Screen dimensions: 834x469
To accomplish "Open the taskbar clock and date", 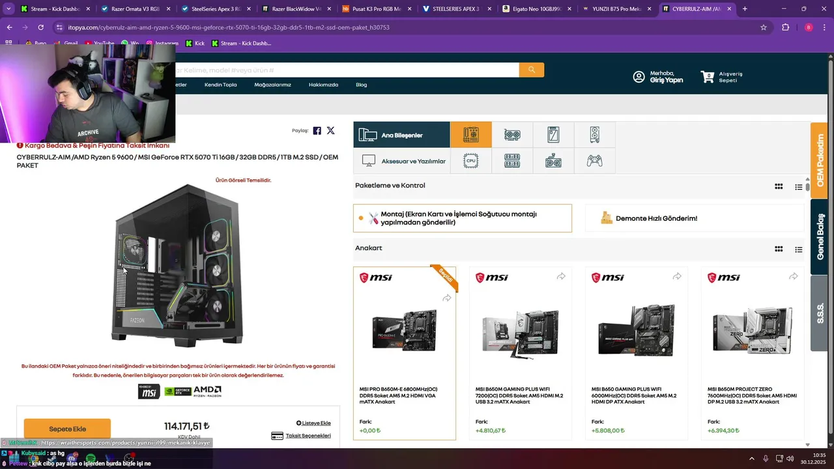I will [814, 459].
